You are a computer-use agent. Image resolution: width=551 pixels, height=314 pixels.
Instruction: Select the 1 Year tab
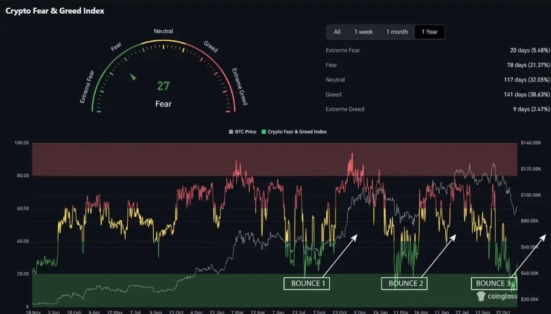(x=429, y=32)
